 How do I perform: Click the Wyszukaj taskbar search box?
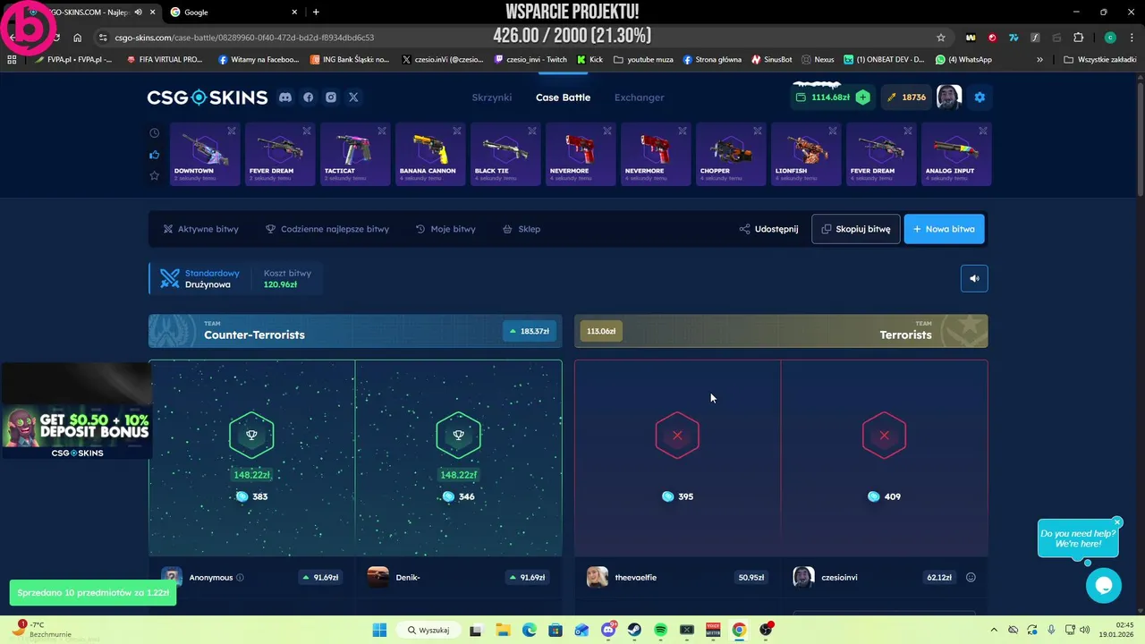[429, 631]
